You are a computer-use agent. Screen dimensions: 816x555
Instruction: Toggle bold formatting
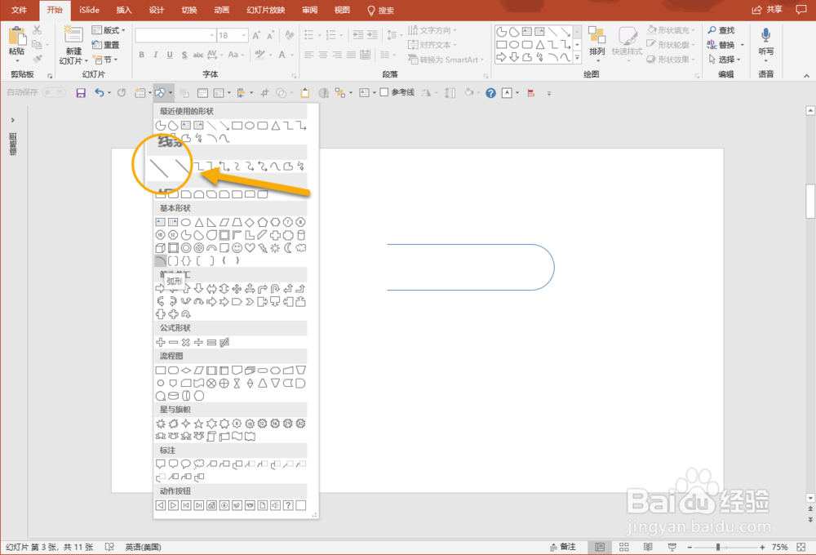coord(140,53)
